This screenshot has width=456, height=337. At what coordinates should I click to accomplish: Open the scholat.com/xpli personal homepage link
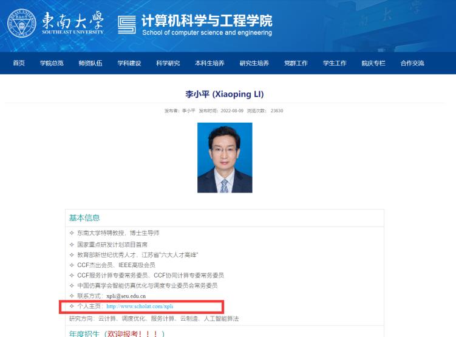[x=135, y=307]
